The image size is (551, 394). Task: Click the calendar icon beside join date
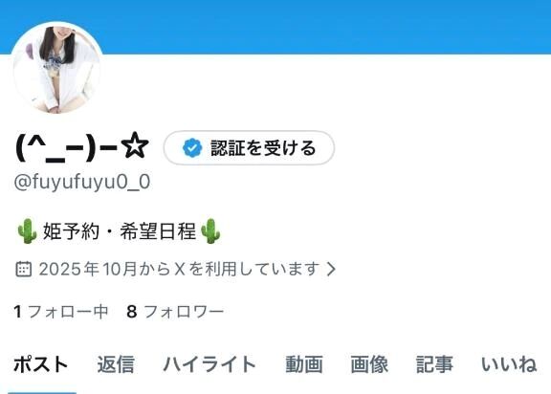24,270
